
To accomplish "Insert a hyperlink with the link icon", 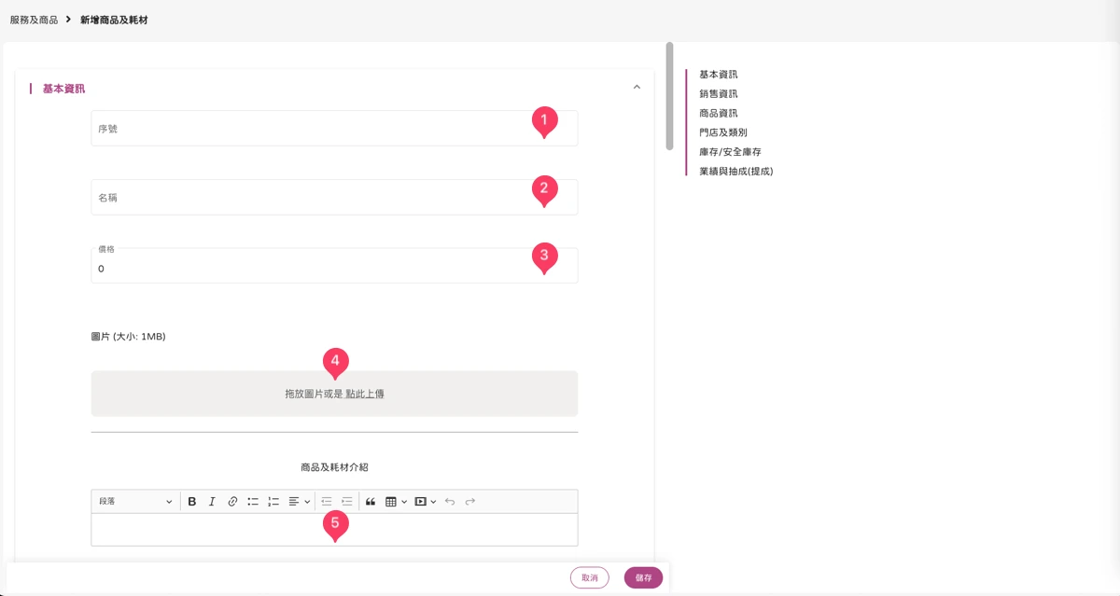I will pyautogui.click(x=232, y=502).
